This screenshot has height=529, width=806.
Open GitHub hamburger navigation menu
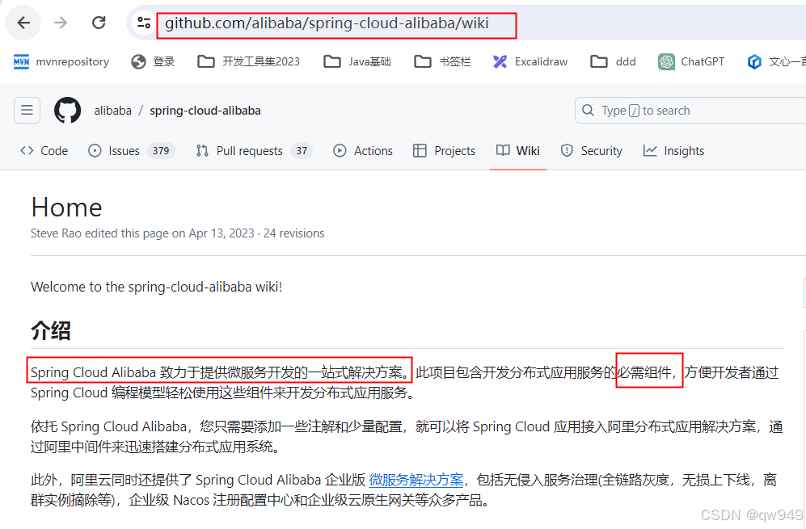[x=27, y=110]
